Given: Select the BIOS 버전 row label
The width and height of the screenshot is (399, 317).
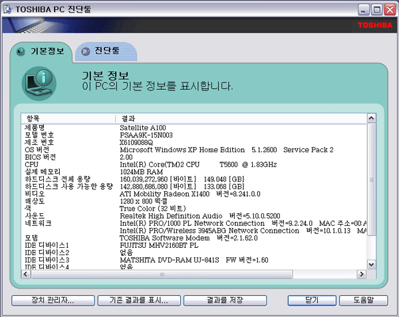Looking at the screenshot, I should pos(40,157).
